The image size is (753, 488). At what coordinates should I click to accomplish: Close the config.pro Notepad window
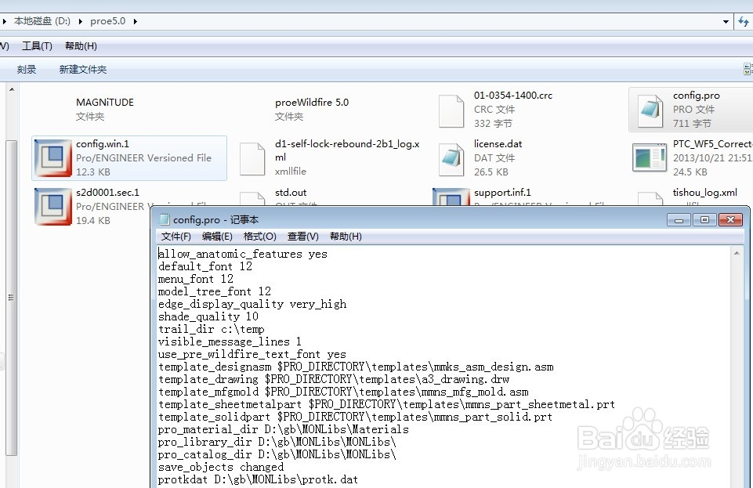730,220
